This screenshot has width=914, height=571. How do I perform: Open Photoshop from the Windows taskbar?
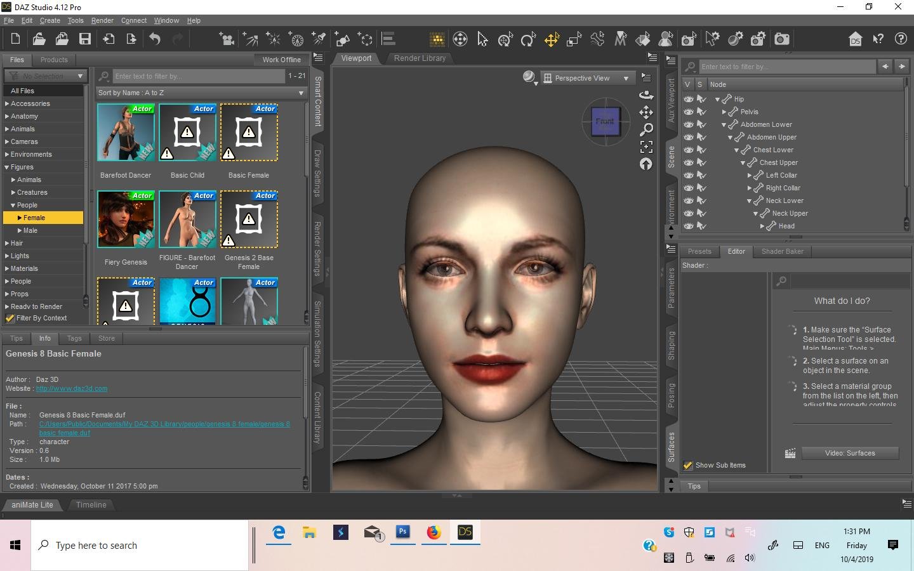coord(403,532)
